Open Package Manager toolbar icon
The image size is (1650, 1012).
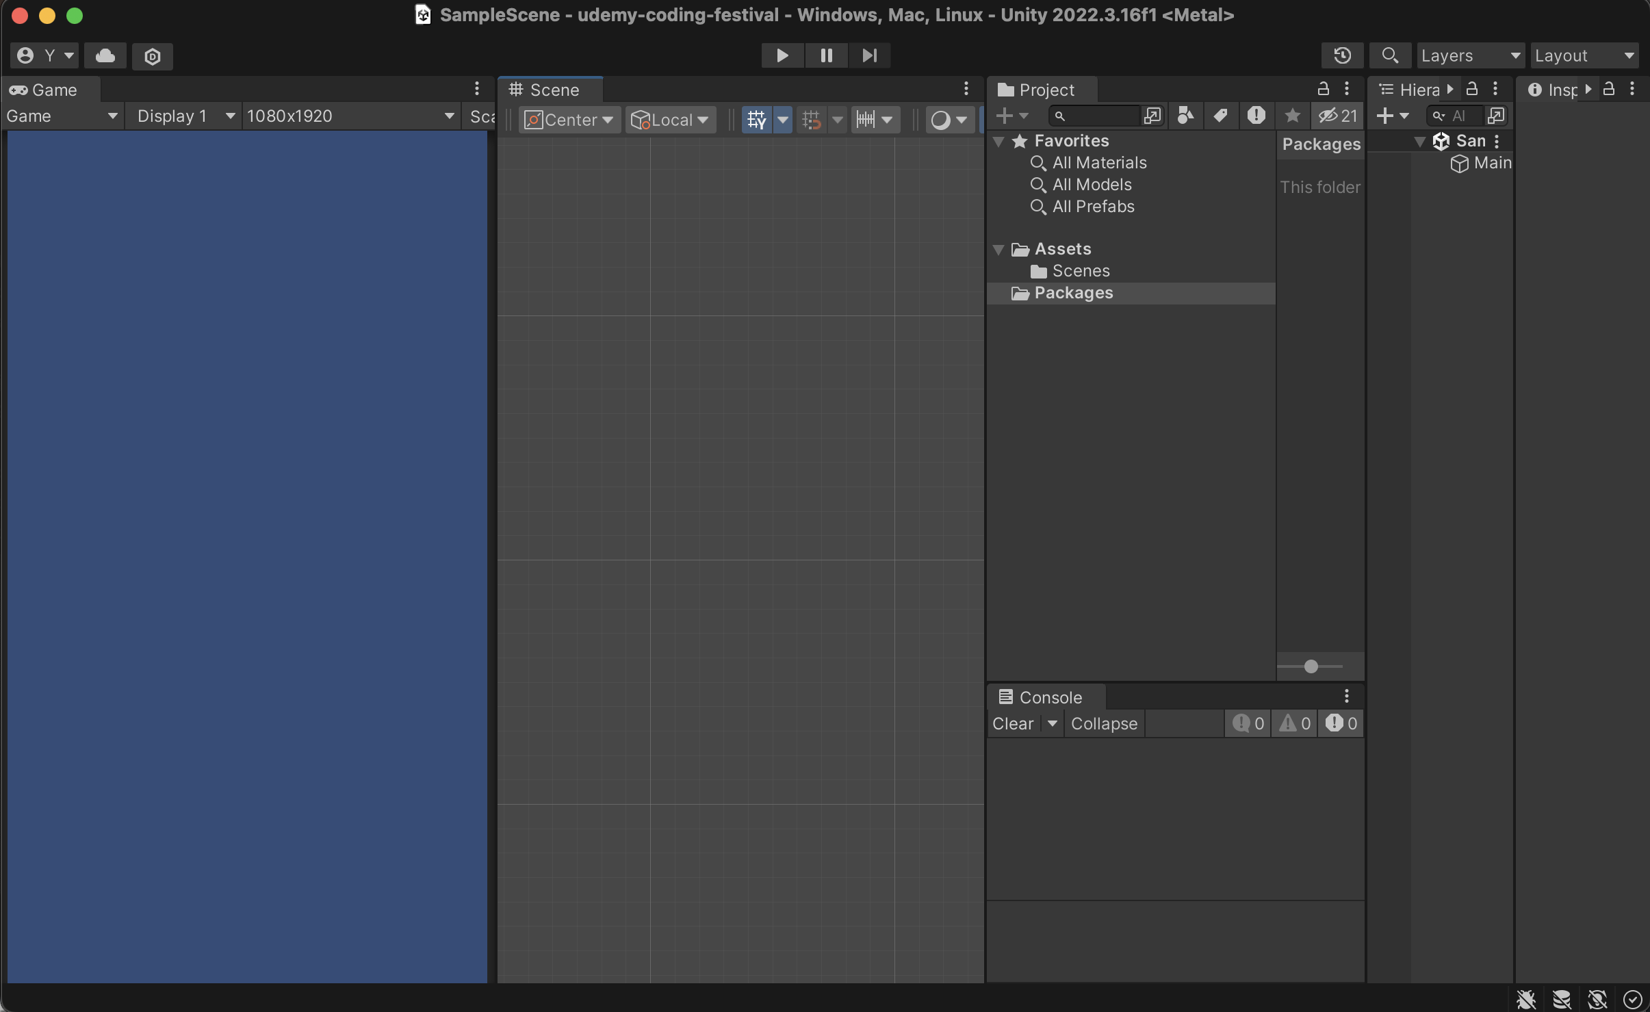152,56
